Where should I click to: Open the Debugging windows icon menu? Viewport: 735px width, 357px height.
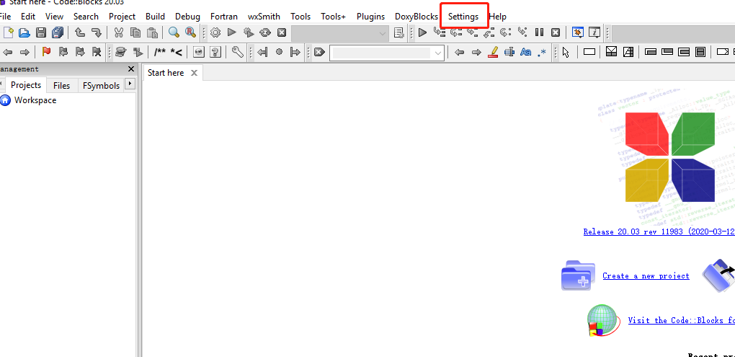pos(578,32)
